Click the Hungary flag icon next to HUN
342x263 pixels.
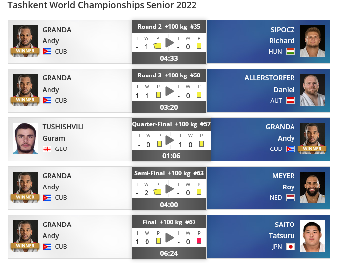tap(291, 51)
